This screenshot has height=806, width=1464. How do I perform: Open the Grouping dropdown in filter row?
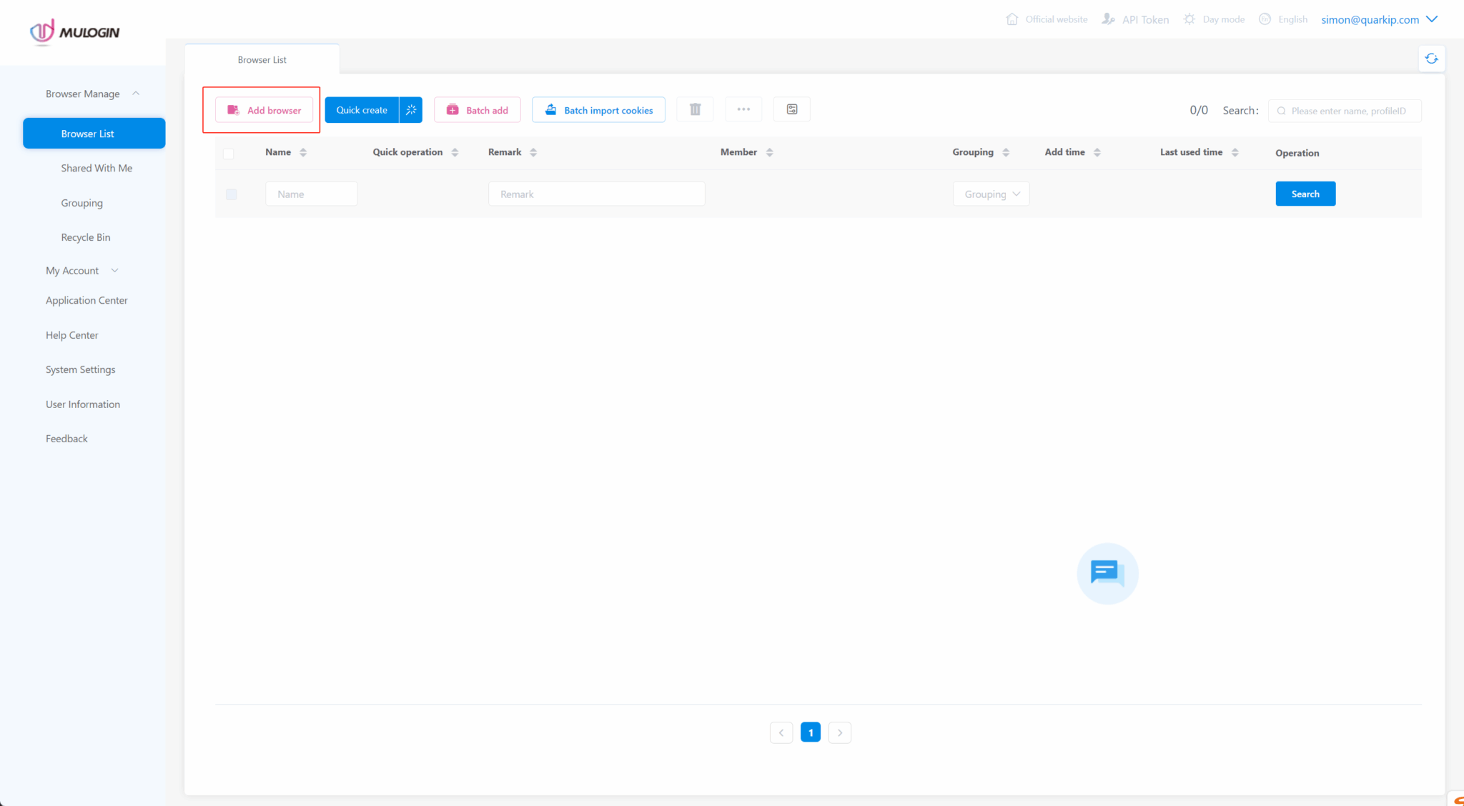click(991, 194)
